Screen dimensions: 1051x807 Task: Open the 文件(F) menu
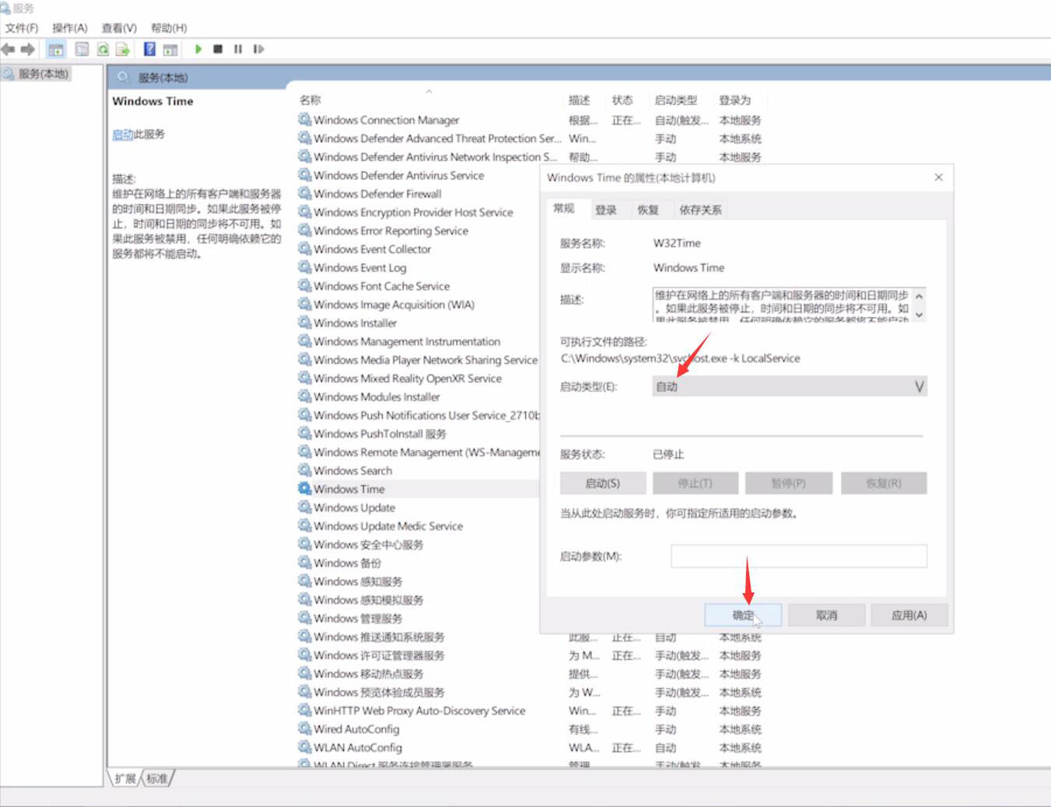click(22, 28)
